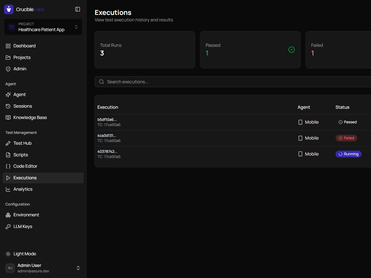Screen dimensions: 371x278
Task: Open the Scripts page
Action: [43, 155]
